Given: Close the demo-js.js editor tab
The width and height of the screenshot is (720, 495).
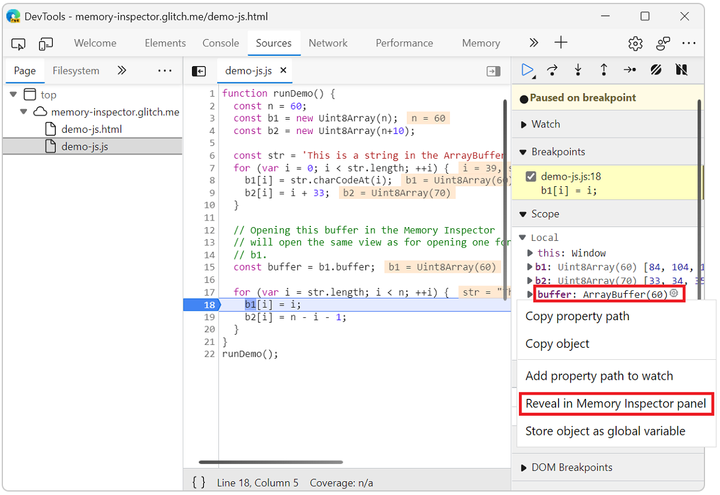Looking at the screenshot, I should click(x=283, y=70).
